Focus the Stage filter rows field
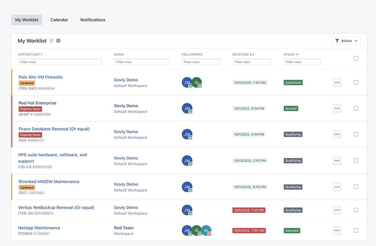 pyautogui.click(x=302, y=62)
